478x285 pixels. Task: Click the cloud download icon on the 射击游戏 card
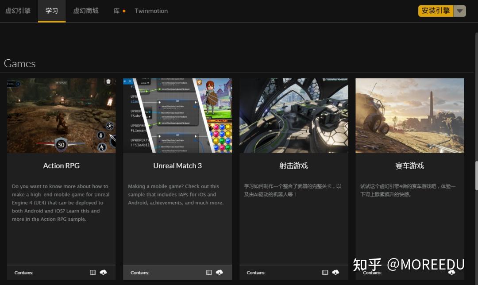335,273
